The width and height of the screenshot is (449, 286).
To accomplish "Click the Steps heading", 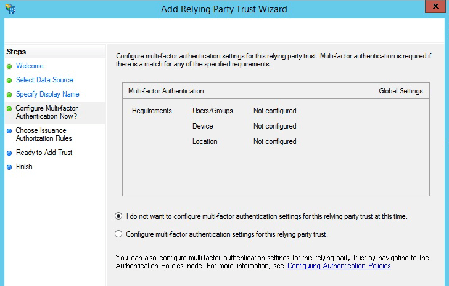I will pos(16,52).
